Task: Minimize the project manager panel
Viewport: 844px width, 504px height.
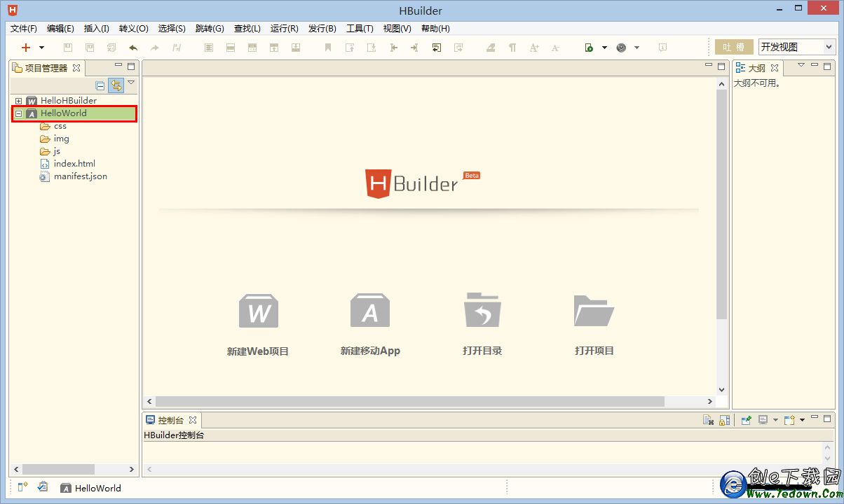Action: click(x=118, y=66)
